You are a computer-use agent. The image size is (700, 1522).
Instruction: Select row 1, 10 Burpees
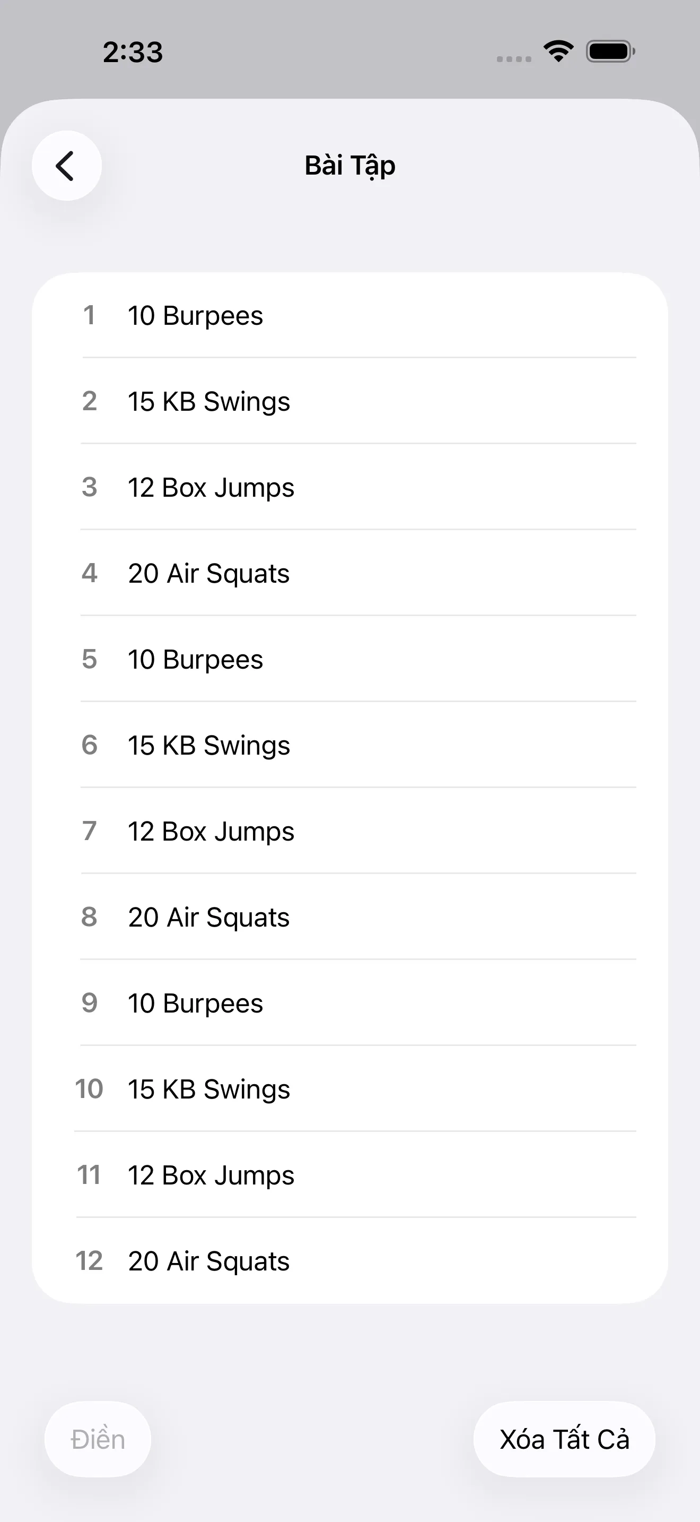pos(349,316)
